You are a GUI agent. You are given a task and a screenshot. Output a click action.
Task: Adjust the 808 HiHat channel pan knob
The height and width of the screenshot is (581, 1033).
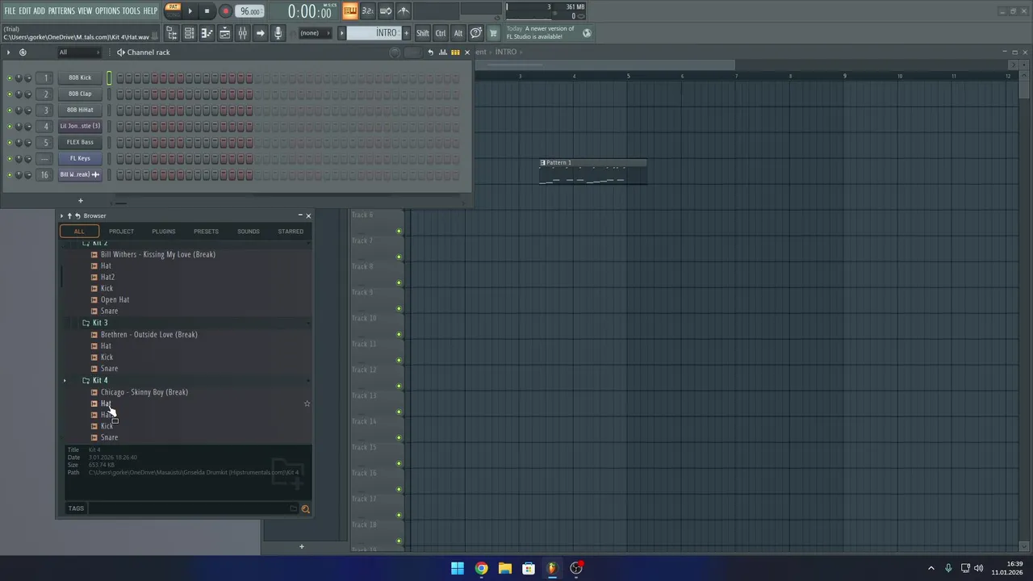click(19, 111)
